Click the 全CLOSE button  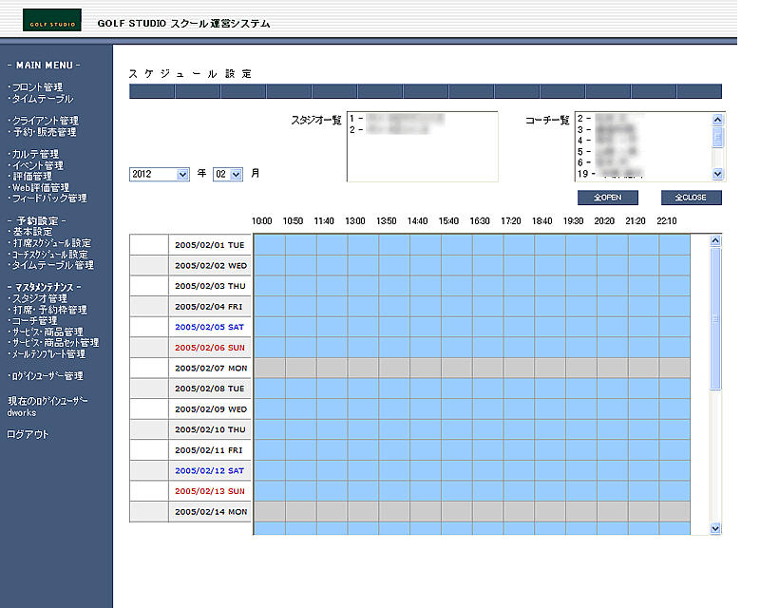(x=692, y=198)
